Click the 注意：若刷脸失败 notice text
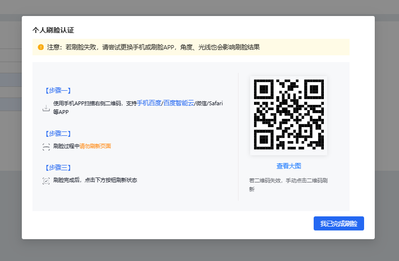The width and height of the screenshot is (399, 261). coord(153,47)
